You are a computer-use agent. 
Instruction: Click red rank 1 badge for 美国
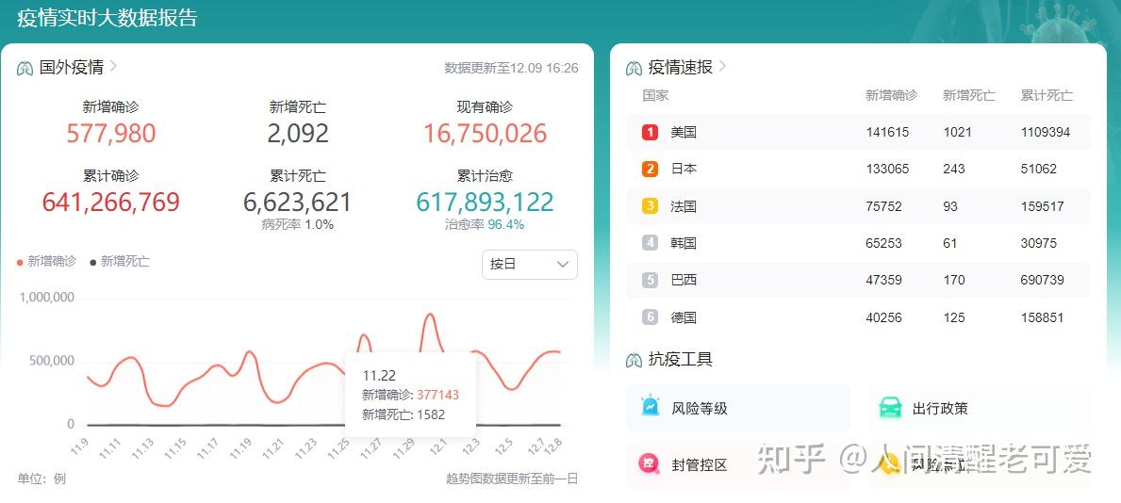pyautogui.click(x=650, y=132)
